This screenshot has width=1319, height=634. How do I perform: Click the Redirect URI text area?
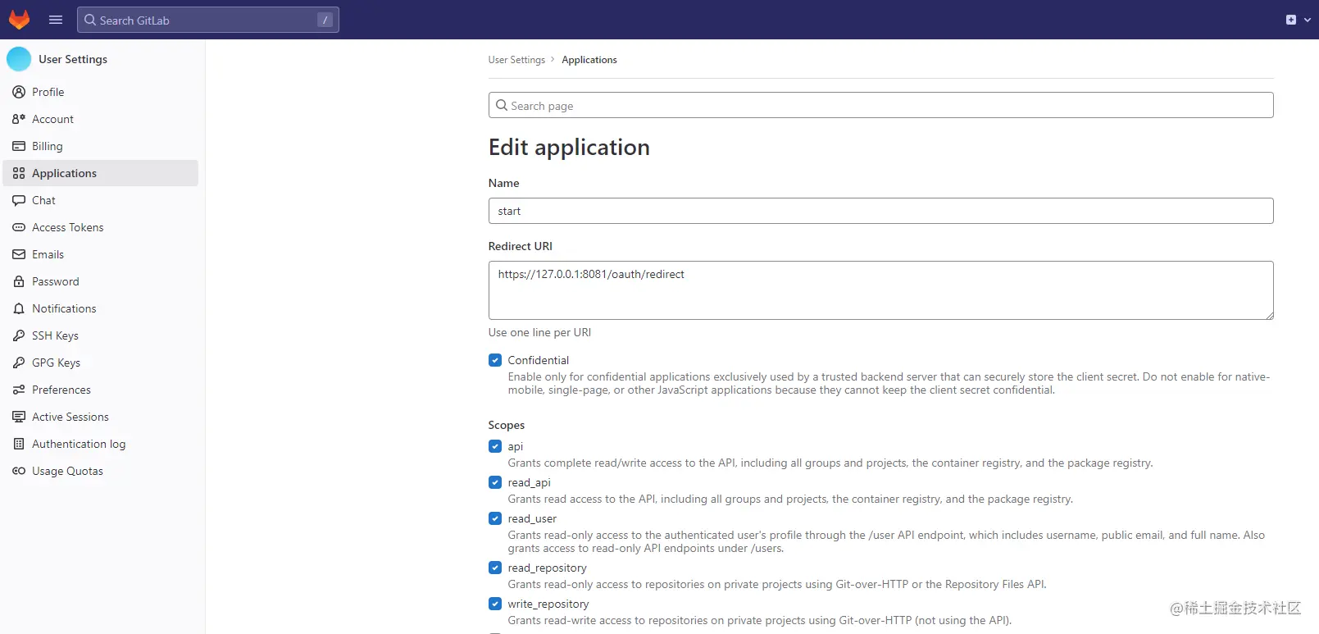tap(880, 290)
